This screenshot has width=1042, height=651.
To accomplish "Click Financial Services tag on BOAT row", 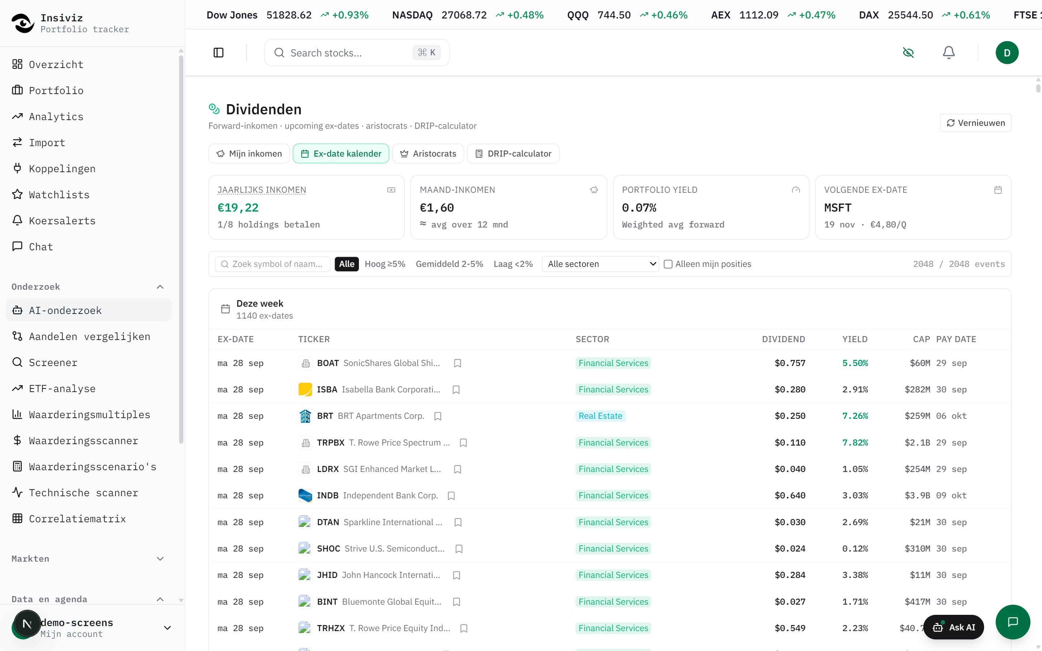I will tap(613, 363).
